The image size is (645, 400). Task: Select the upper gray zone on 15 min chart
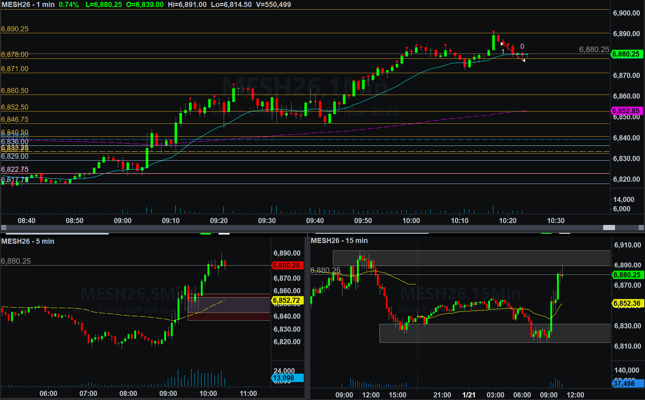click(x=472, y=258)
